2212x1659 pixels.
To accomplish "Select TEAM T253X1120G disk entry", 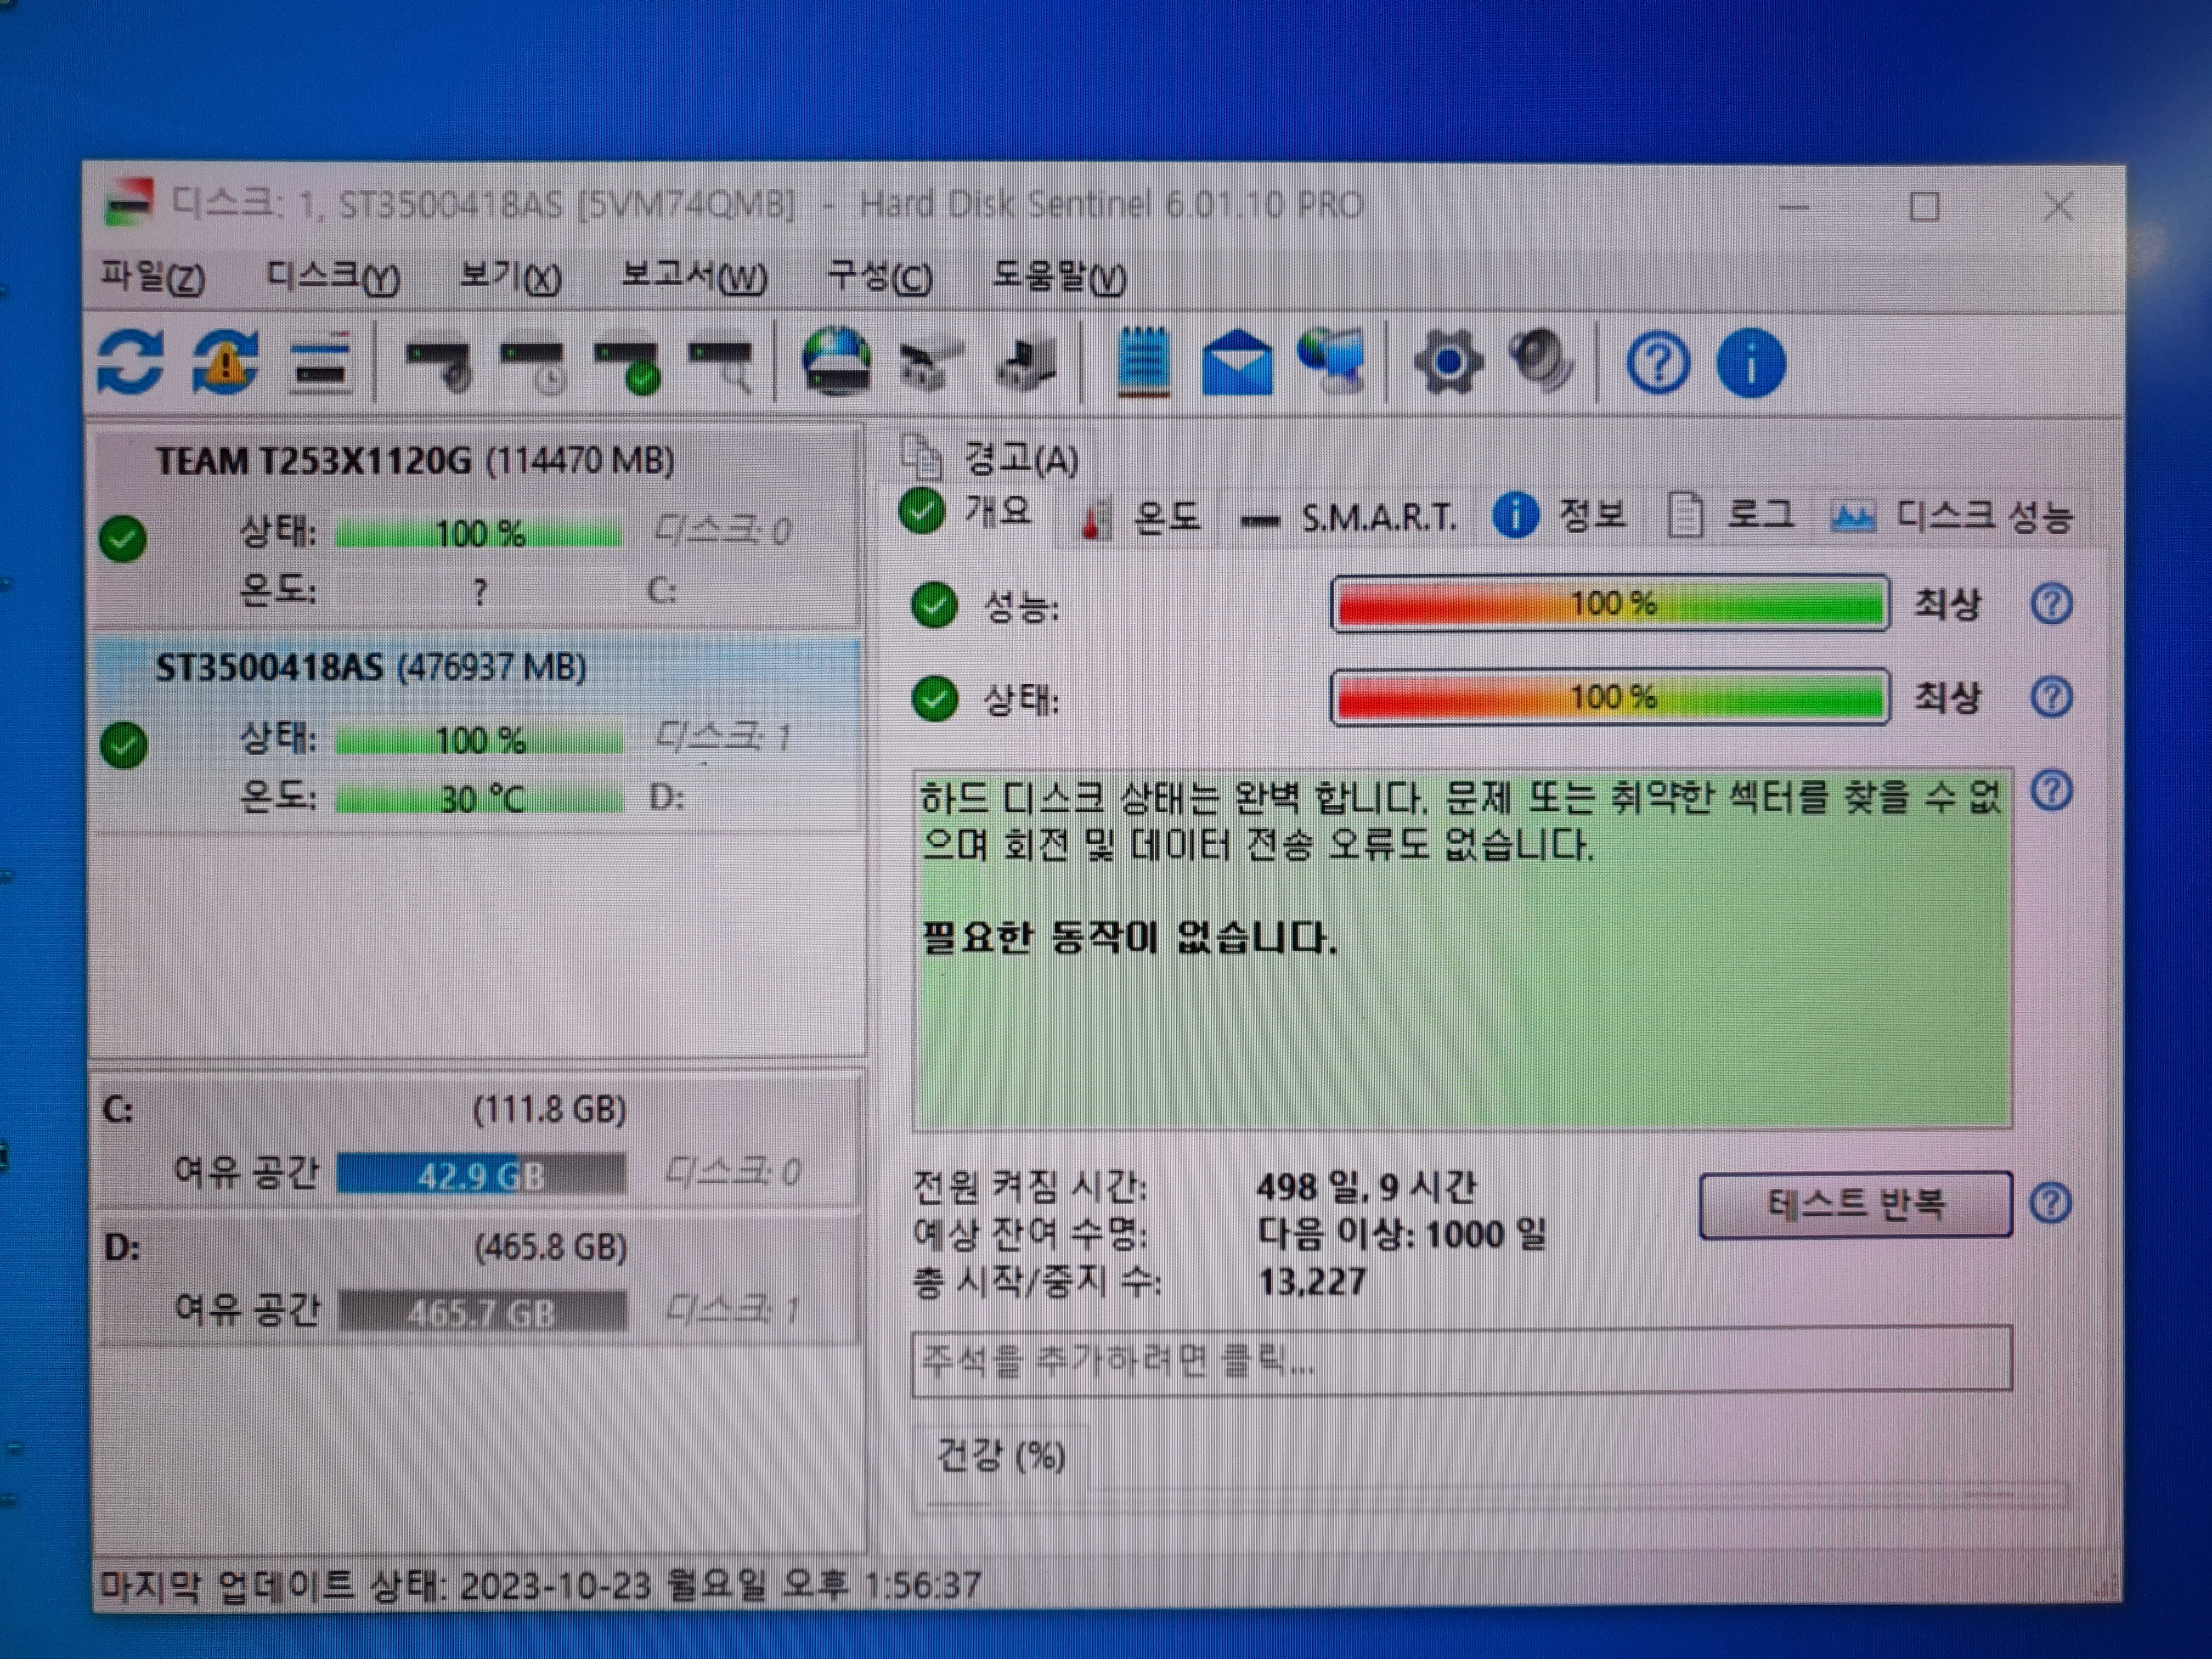I will (x=477, y=527).
